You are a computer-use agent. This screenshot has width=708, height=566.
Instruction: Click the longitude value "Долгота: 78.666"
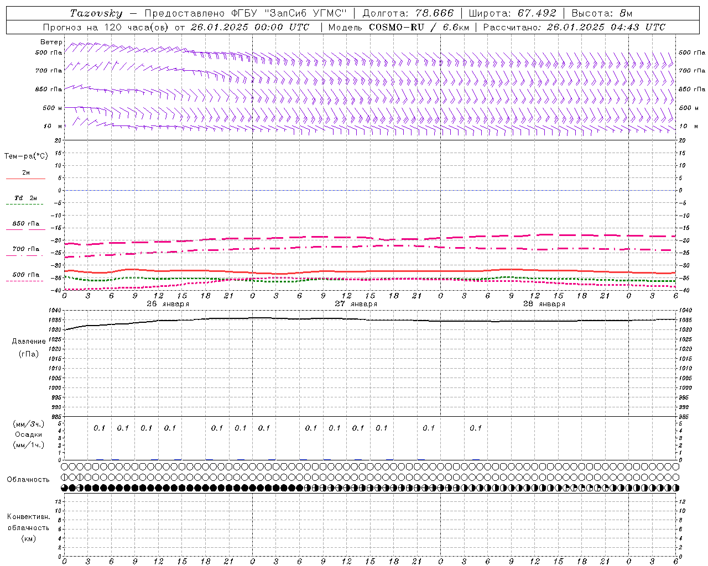tap(408, 13)
